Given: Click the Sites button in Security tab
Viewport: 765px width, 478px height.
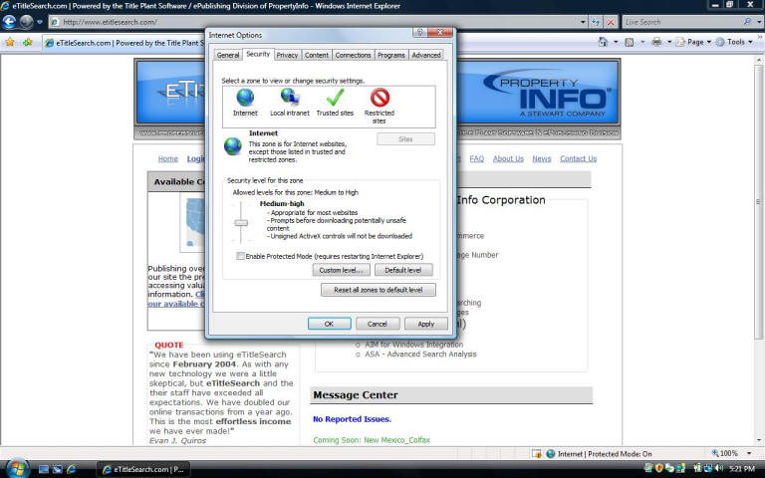Looking at the screenshot, I should [x=405, y=139].
